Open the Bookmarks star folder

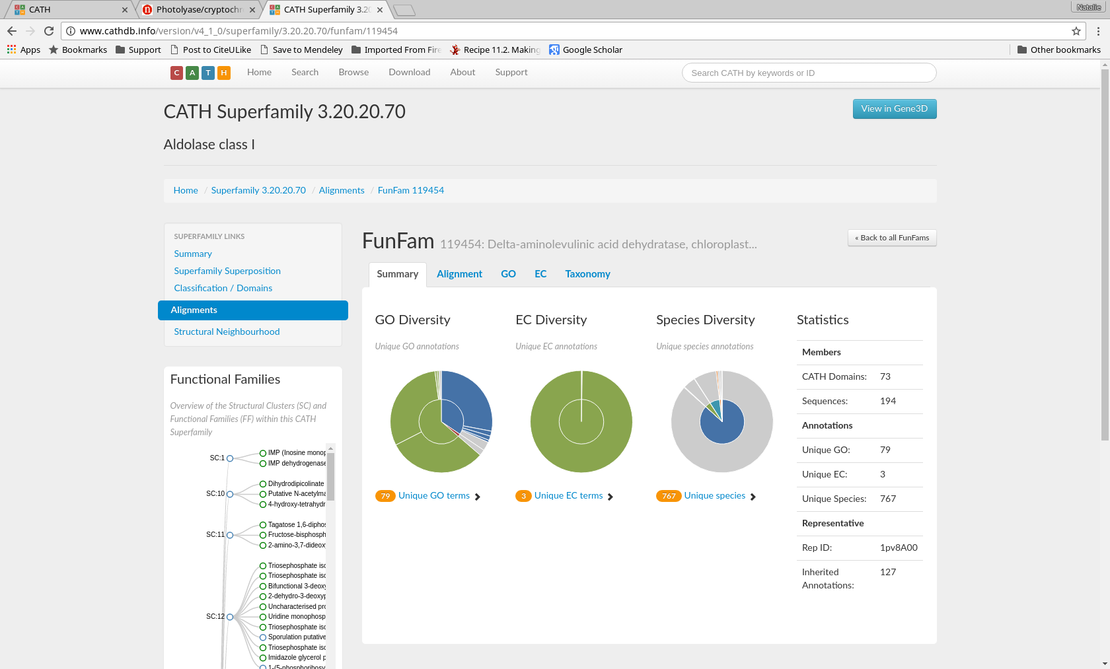click(78, 50)
